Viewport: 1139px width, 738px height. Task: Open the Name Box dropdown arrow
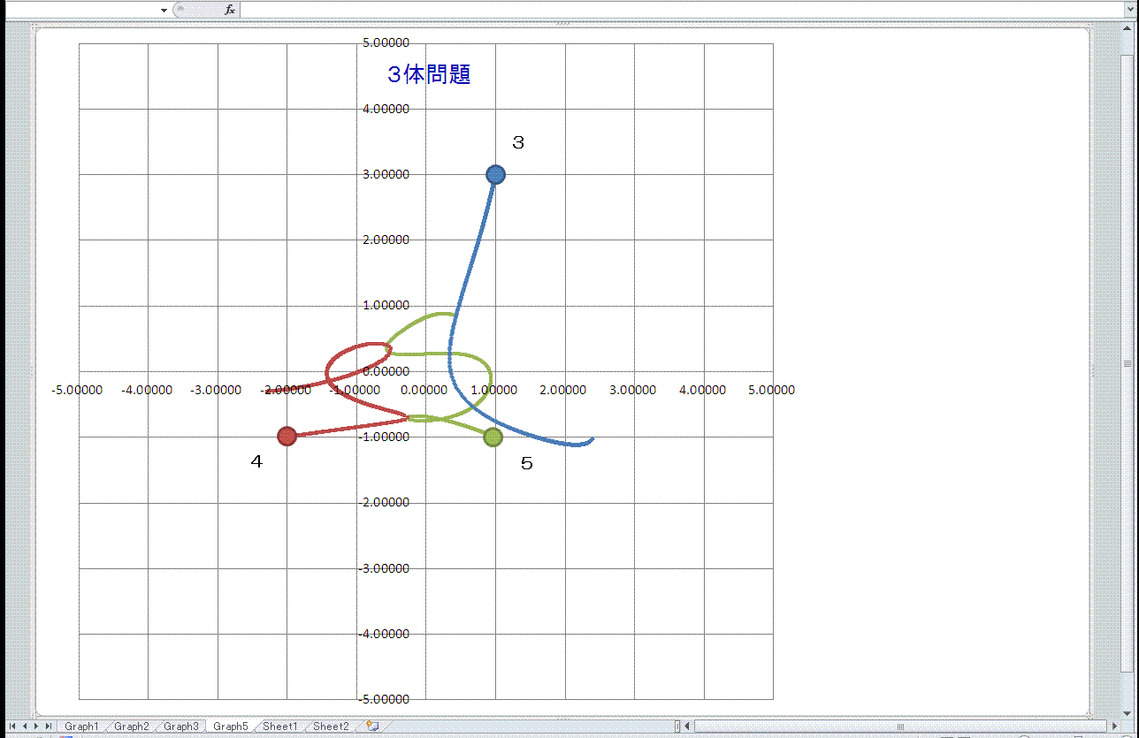tap(164, 10)
